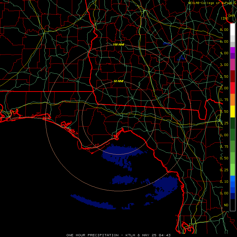Click the '8.00' legend value
Image resolution: width=237 pixels, height=237 pixels.
[224, 29]
